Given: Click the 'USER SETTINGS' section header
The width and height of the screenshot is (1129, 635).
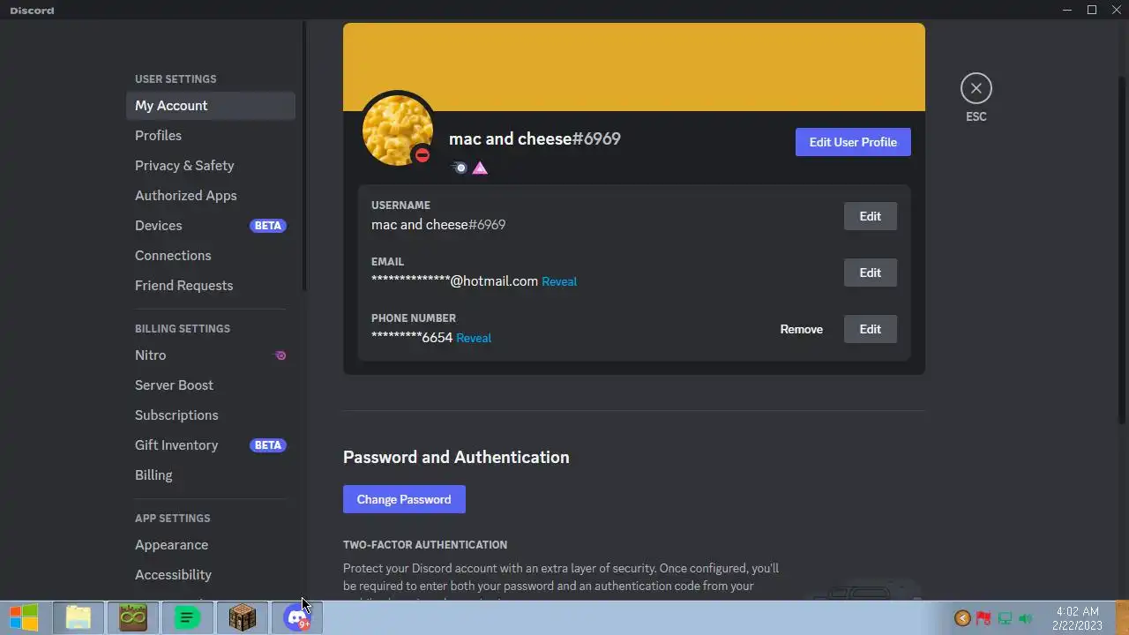Looking at the screenshot, I should coord(176,79).
